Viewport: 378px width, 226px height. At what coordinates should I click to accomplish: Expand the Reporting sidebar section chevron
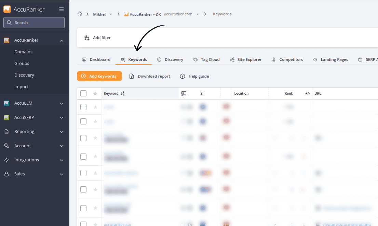[x=62, y=132]
